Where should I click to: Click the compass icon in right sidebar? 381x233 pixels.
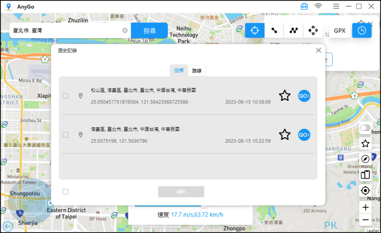click(365, 159)
